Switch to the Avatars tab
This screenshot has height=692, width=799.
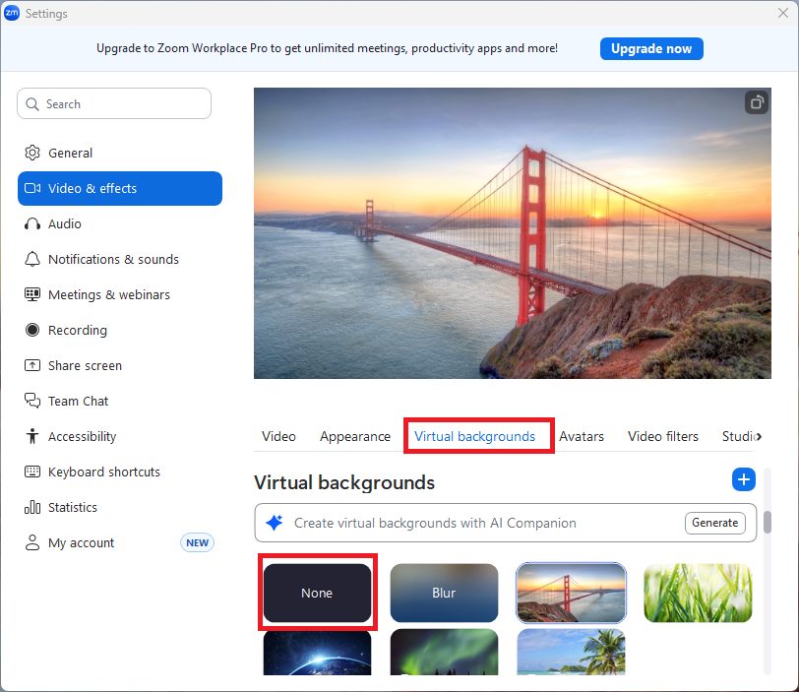point(582,437)
